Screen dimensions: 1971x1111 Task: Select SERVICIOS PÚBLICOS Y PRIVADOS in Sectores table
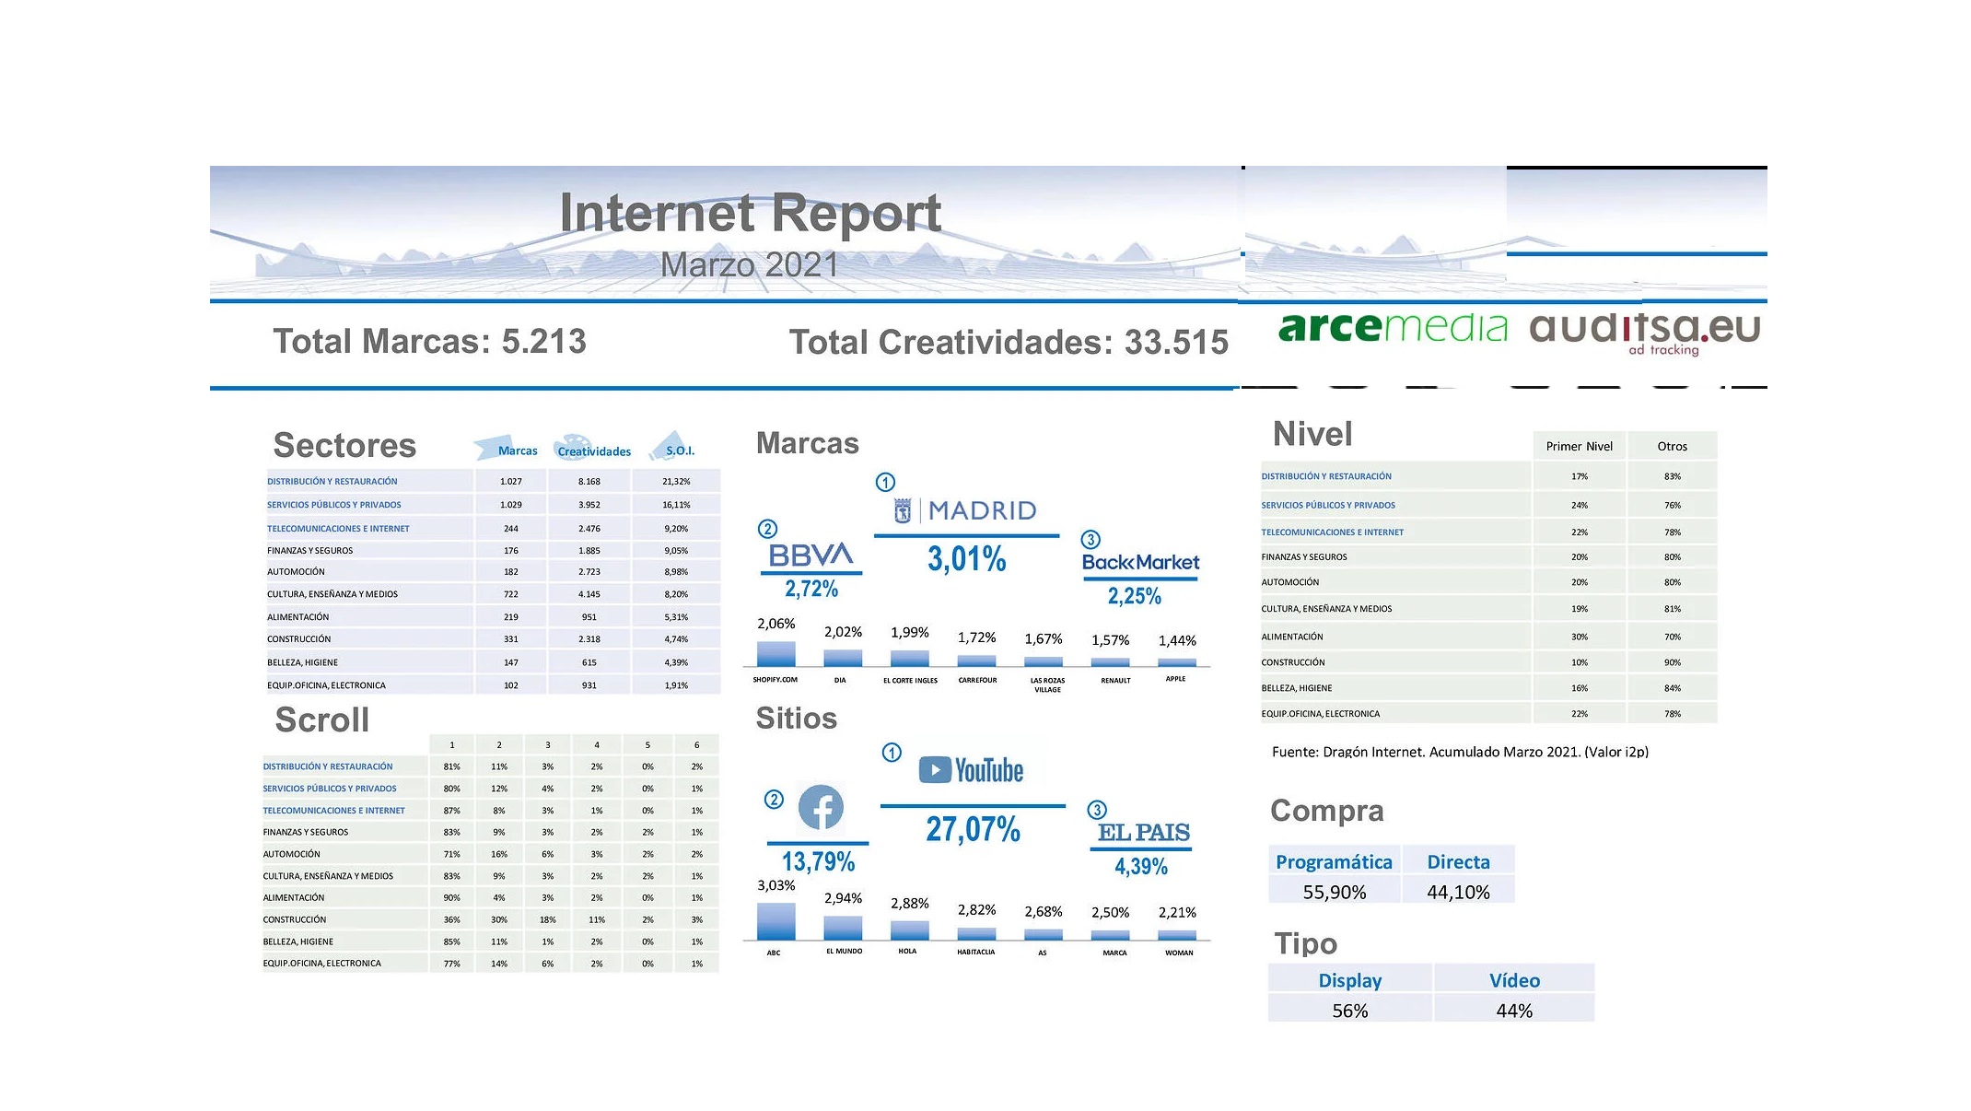point(334,505)
